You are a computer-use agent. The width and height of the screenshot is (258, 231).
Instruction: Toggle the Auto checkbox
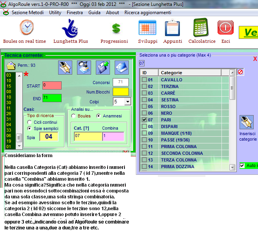click(242, 165)
